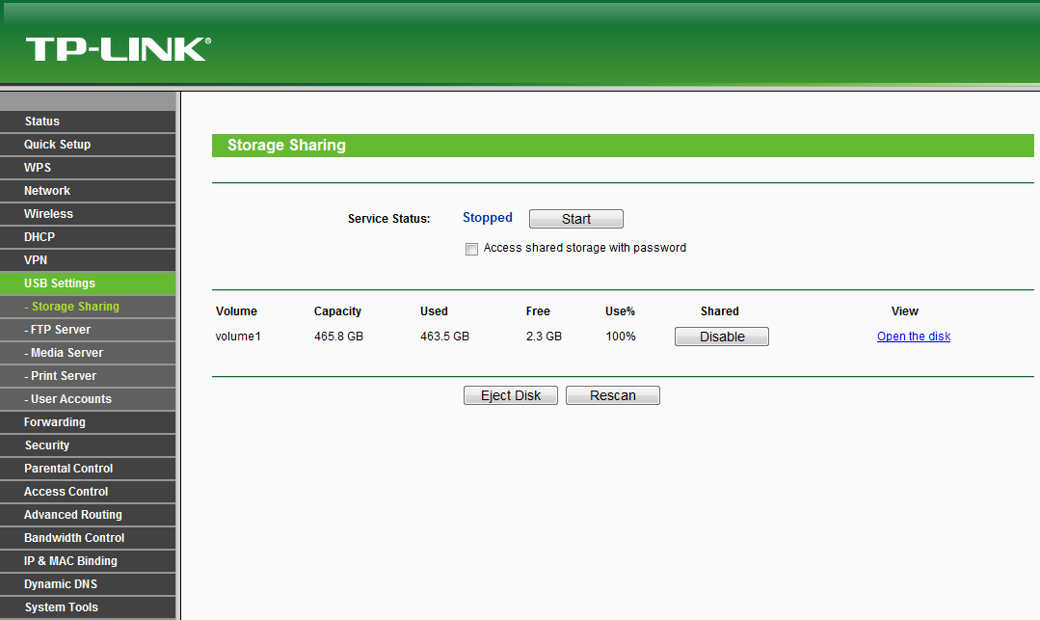Viewport: 1040px width, 620px height.
Task: Open the Parental Control menu
Action: pyautogui.click(x=88, y=469)
